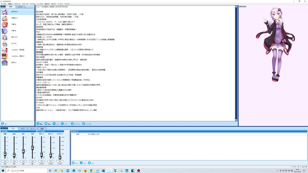Click the 高さ (pitch) slider handle
The width and height of the screenshot is (308, 173).
click(x=23, y=151)
